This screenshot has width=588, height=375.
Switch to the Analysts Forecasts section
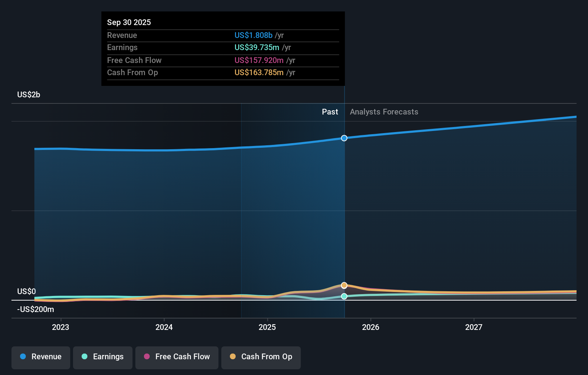tap(384, 112)
